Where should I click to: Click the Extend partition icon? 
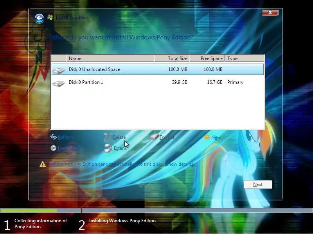click(x=108, y=148)
